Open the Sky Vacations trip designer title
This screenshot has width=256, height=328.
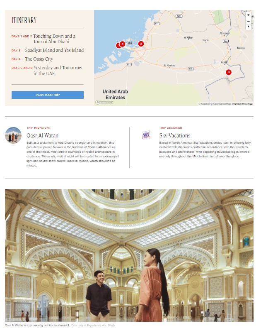pyautogui.click(x=175, y=135)
